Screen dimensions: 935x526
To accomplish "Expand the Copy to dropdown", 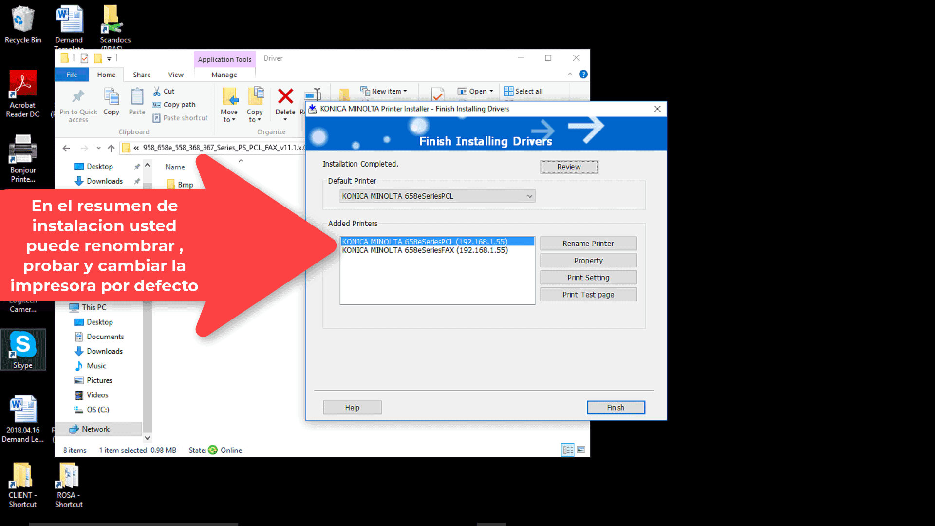I will [x=255, y=117].
